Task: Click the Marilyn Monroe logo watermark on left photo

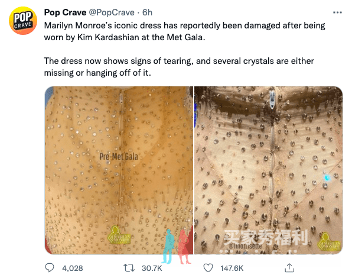Action: pyautogui.click(x=119, y=235)
